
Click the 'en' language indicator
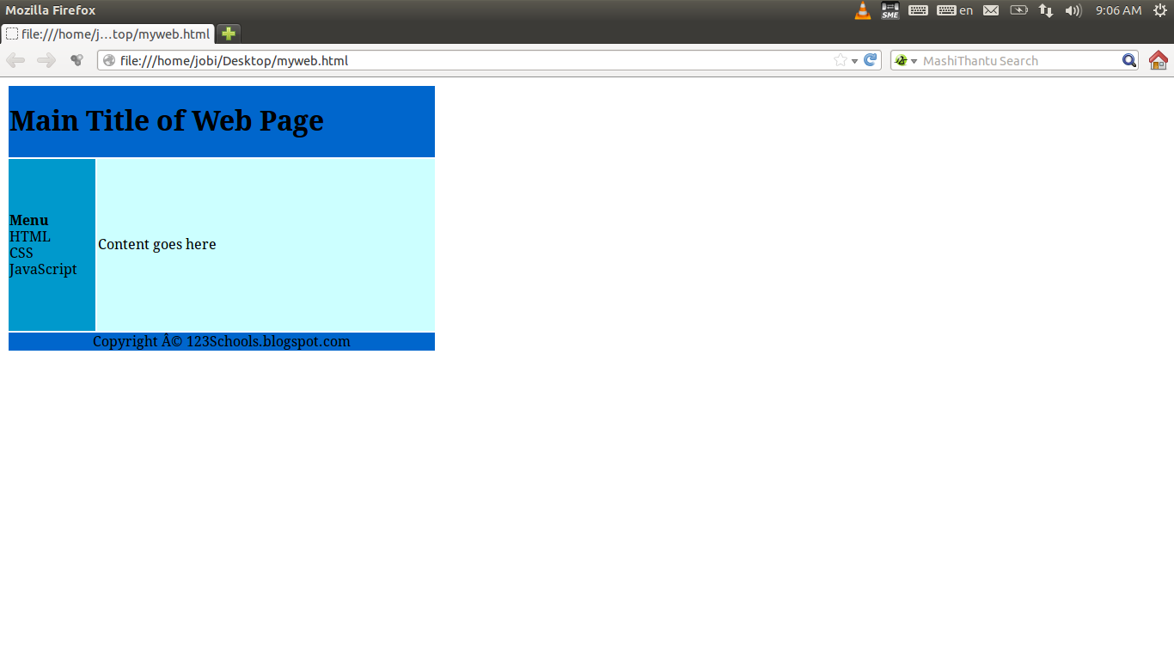pos(966,10)
